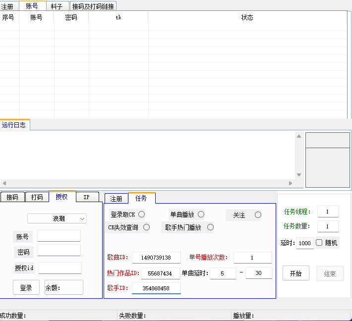
Task: Select the 登录取CK radio button
Action: pos(141,214)
